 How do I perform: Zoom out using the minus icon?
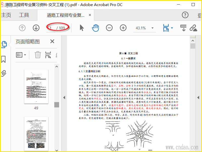coord(109,28)
